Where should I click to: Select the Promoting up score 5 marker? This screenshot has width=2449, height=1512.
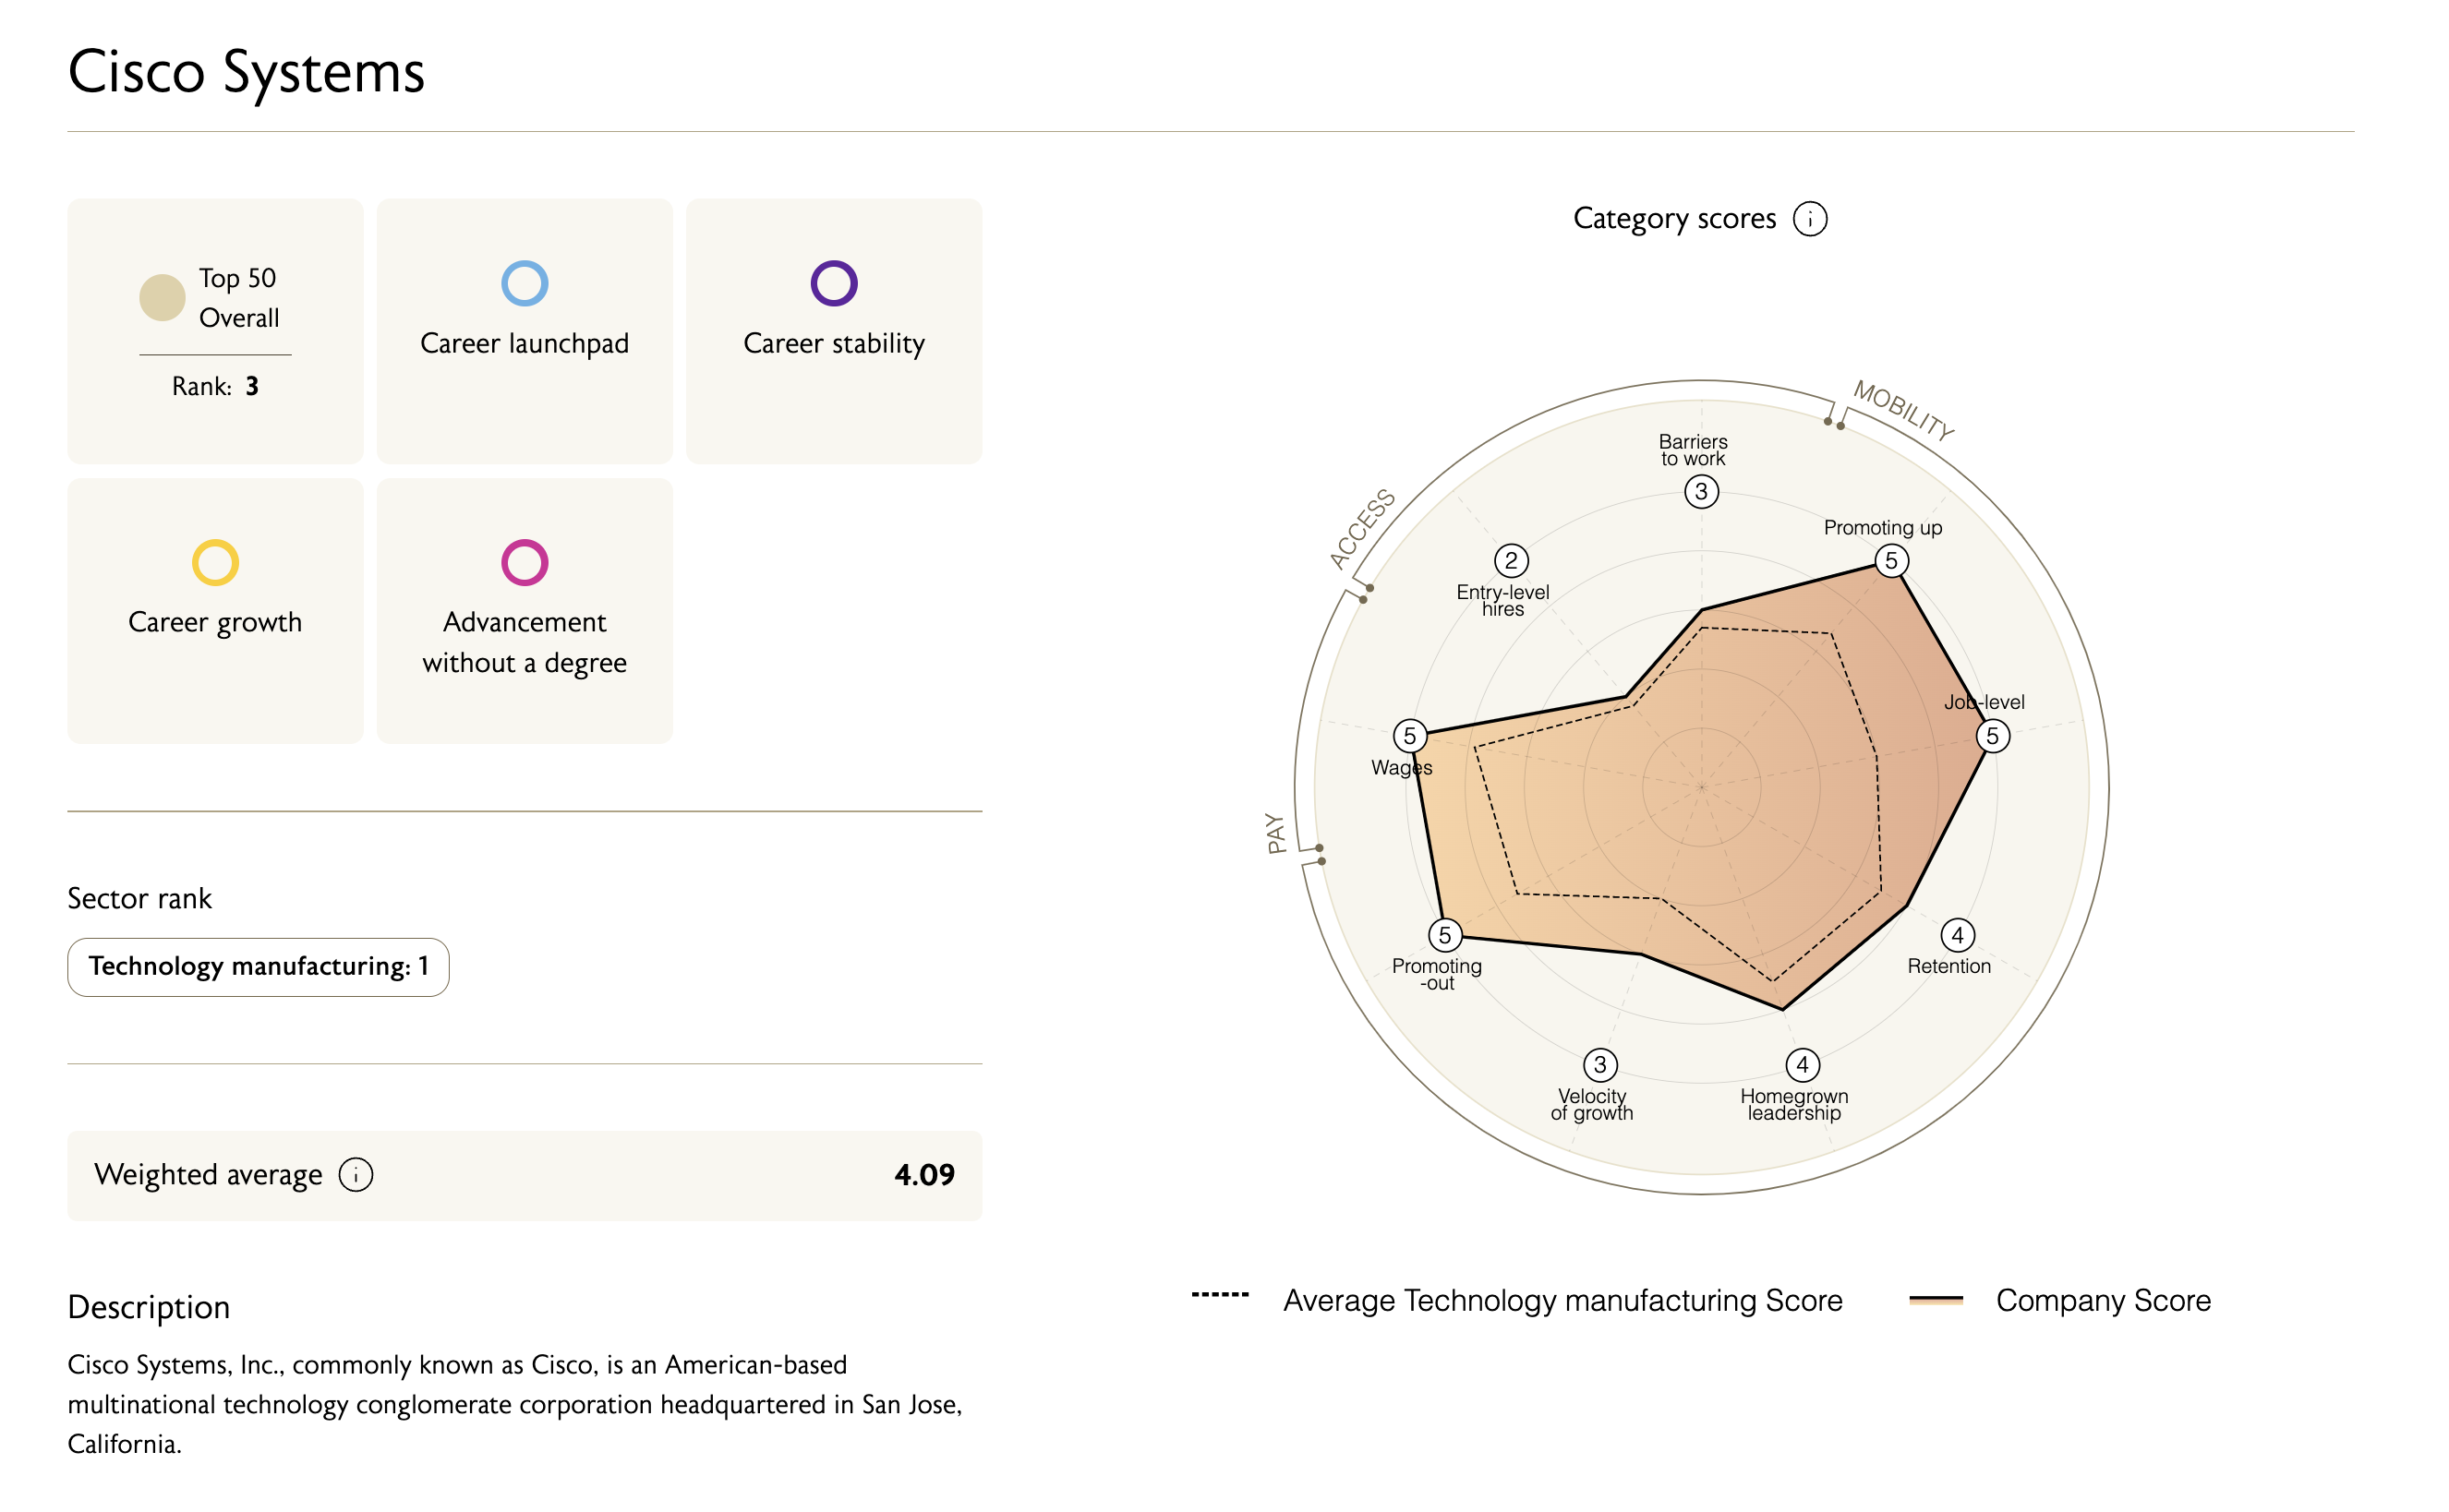[x=1891, y=560]
